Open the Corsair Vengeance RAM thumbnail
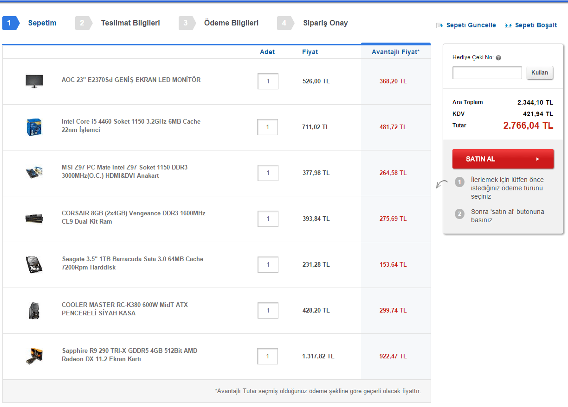The width and height of the screenshot is (568, 407). (x=34, y=219)
